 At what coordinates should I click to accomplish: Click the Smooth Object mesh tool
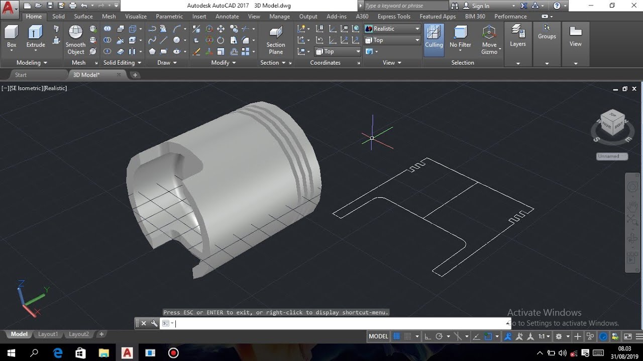(x=76, y=40)
